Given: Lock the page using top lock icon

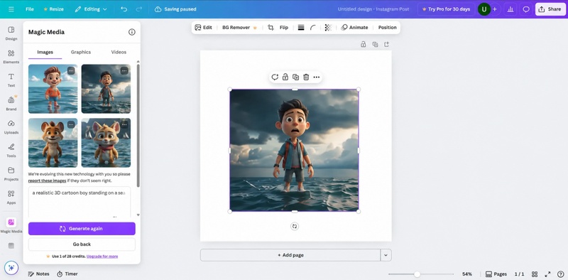Looking at the screenshot, I should click(363, 44).
